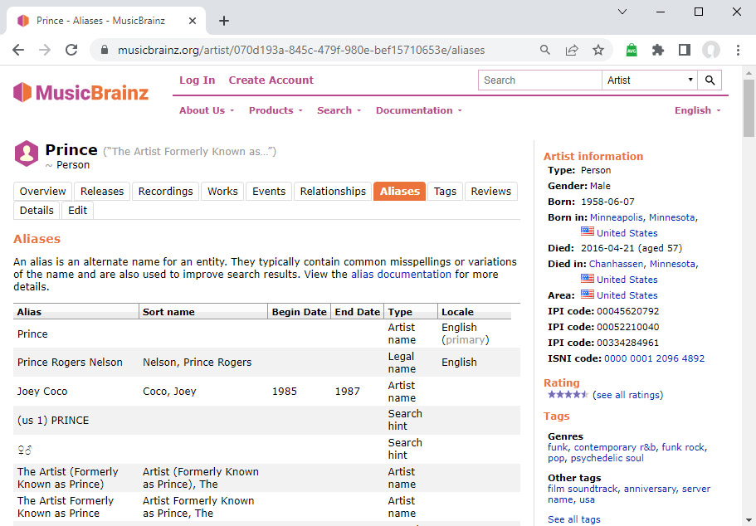Click the Begin Date column header
The height and width of the screenshot is (526, 756).
pyautogui.click(x=299, y=312)
